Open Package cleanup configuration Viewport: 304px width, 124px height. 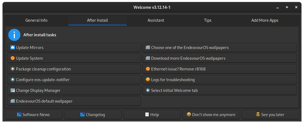pos(74,69)
